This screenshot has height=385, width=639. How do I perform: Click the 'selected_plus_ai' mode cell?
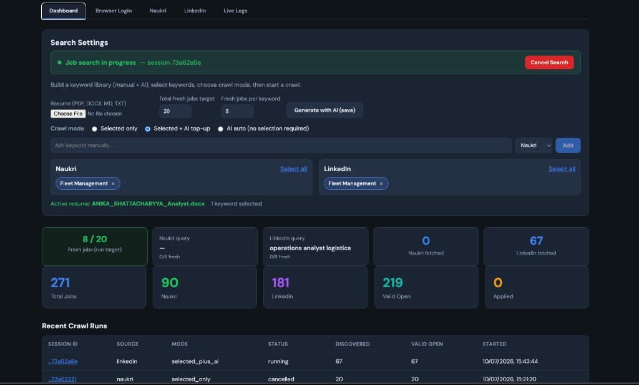195,361
